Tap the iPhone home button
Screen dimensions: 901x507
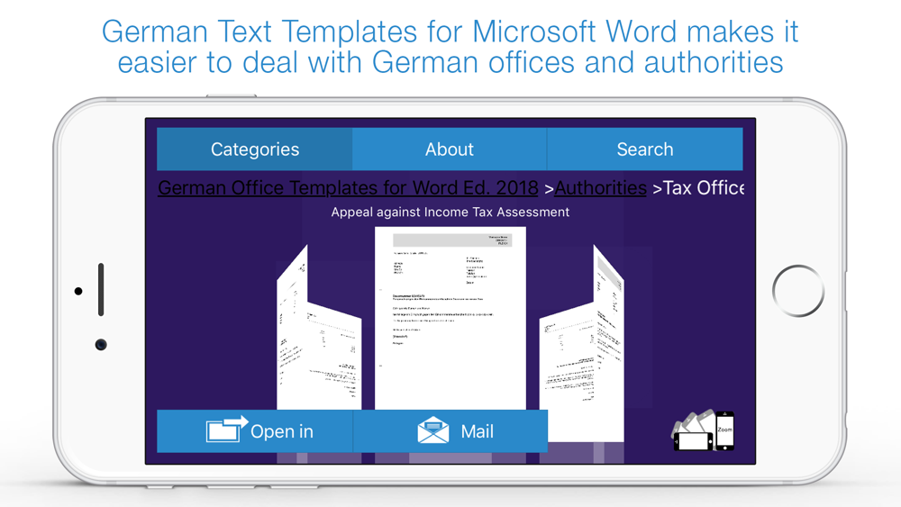tap(798, 291)
